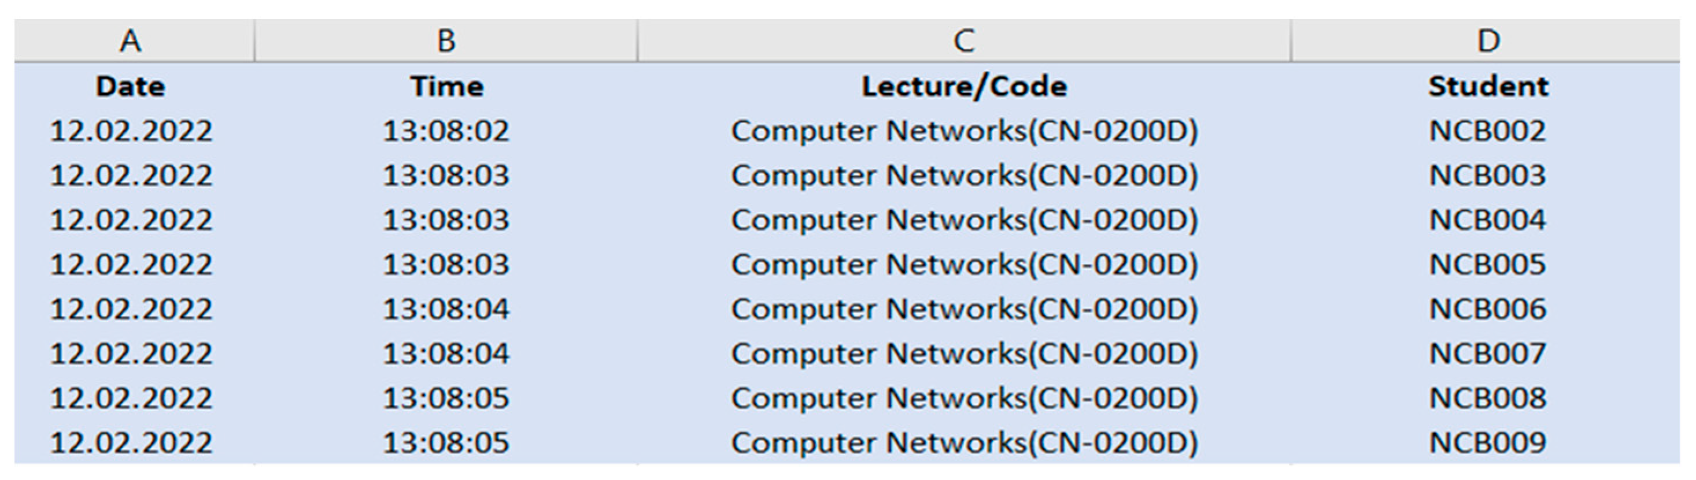Select student cell NCB004
The width and height of the screenshot is (1696, 480).
pyautogui.click(x=1487, y=219)
